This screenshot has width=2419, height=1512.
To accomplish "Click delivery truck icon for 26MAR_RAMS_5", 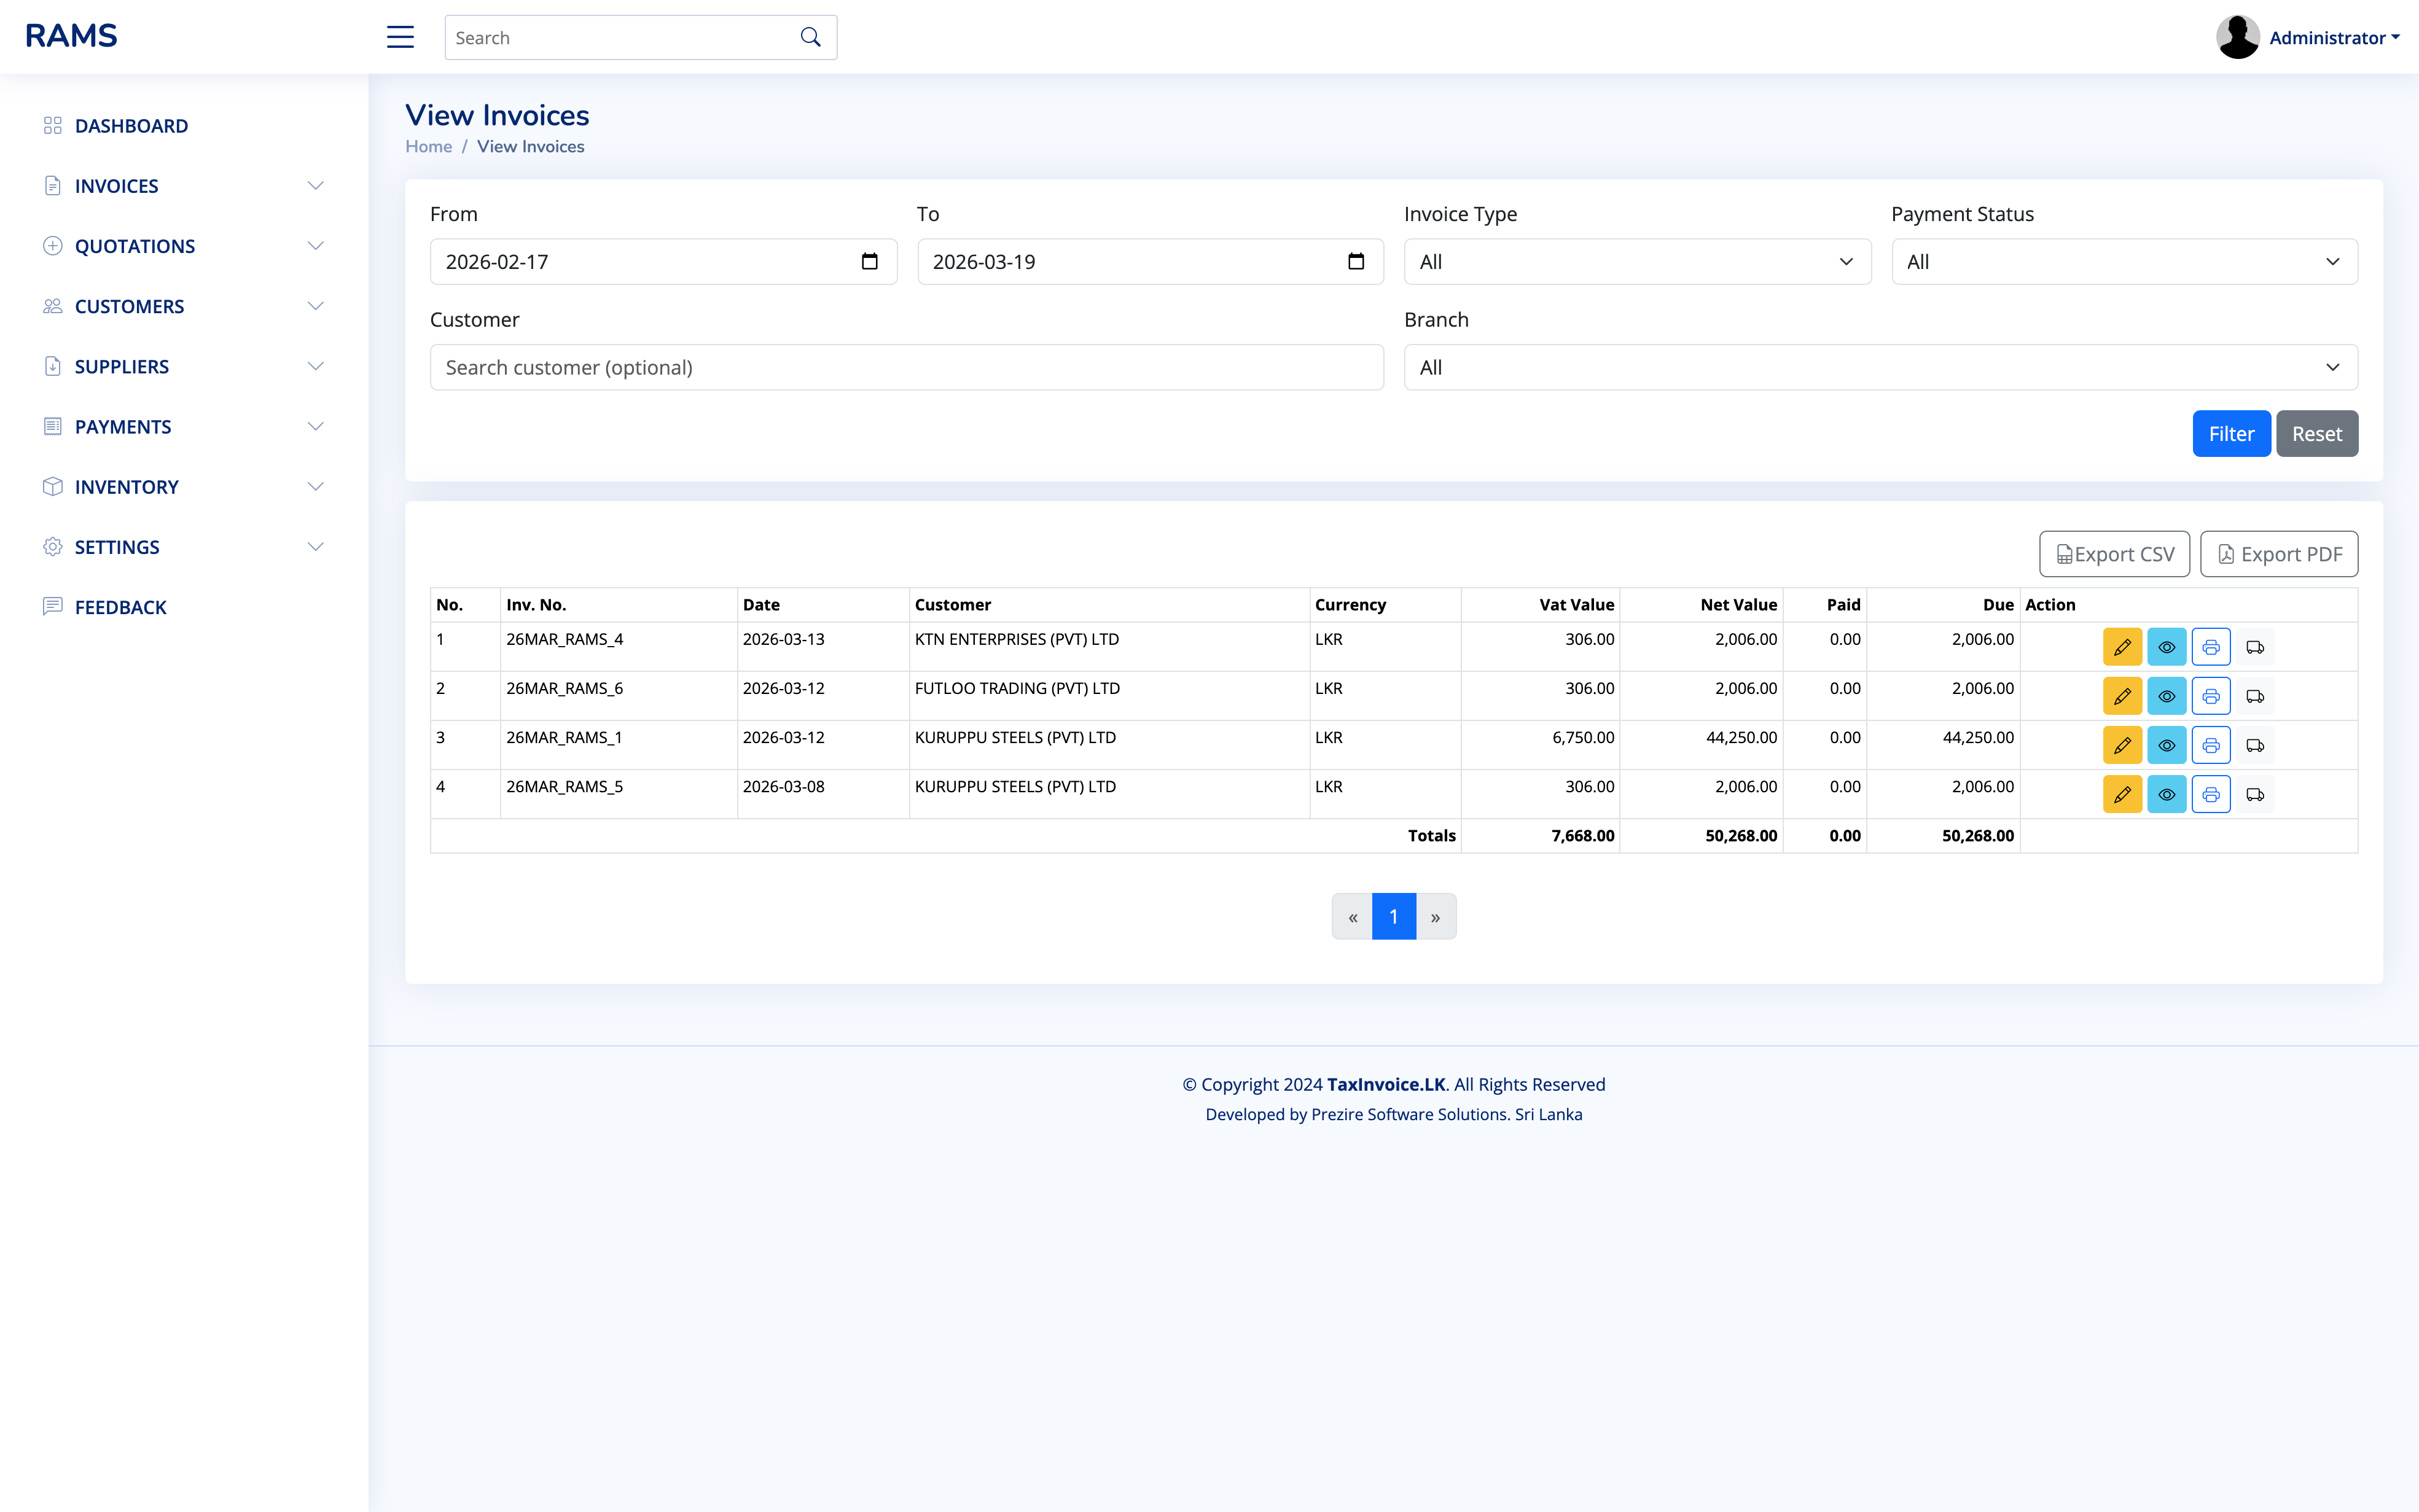I will [2255, 793].
